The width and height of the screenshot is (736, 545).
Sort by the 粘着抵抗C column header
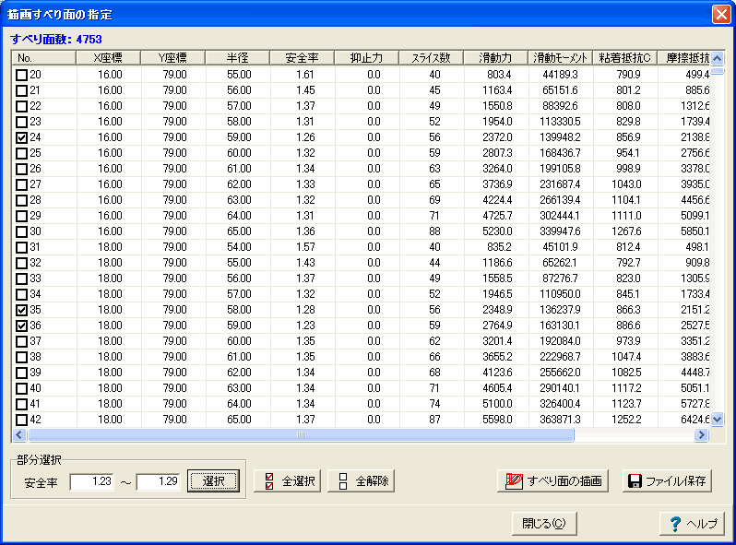click(x=624, y=58)
